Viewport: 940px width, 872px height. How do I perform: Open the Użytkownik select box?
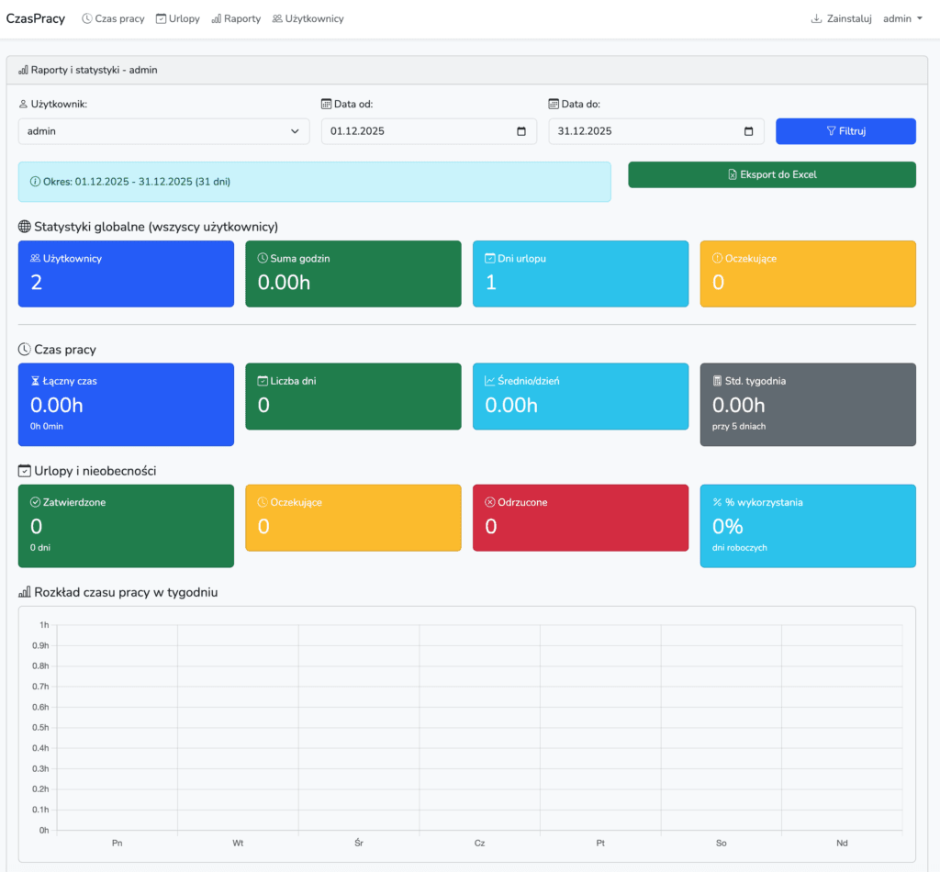[x=156, y=131]
